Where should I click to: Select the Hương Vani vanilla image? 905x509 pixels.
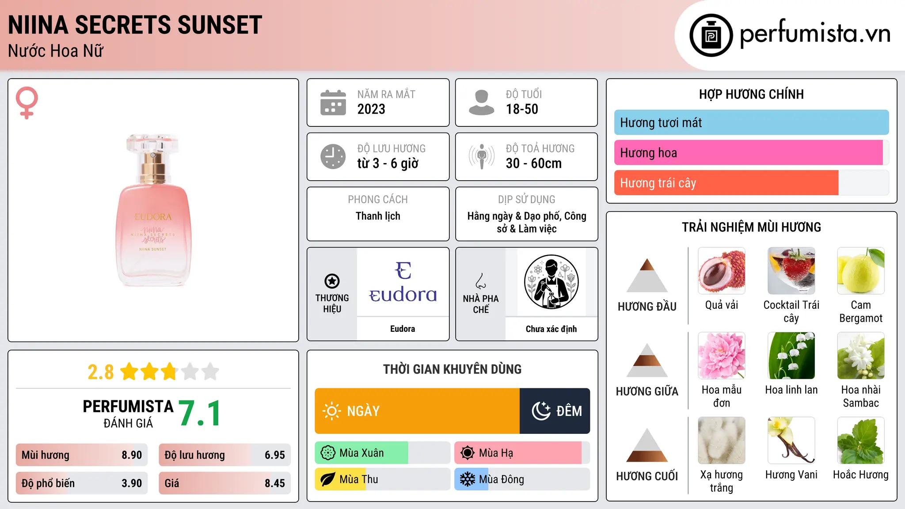coord(791,441)
